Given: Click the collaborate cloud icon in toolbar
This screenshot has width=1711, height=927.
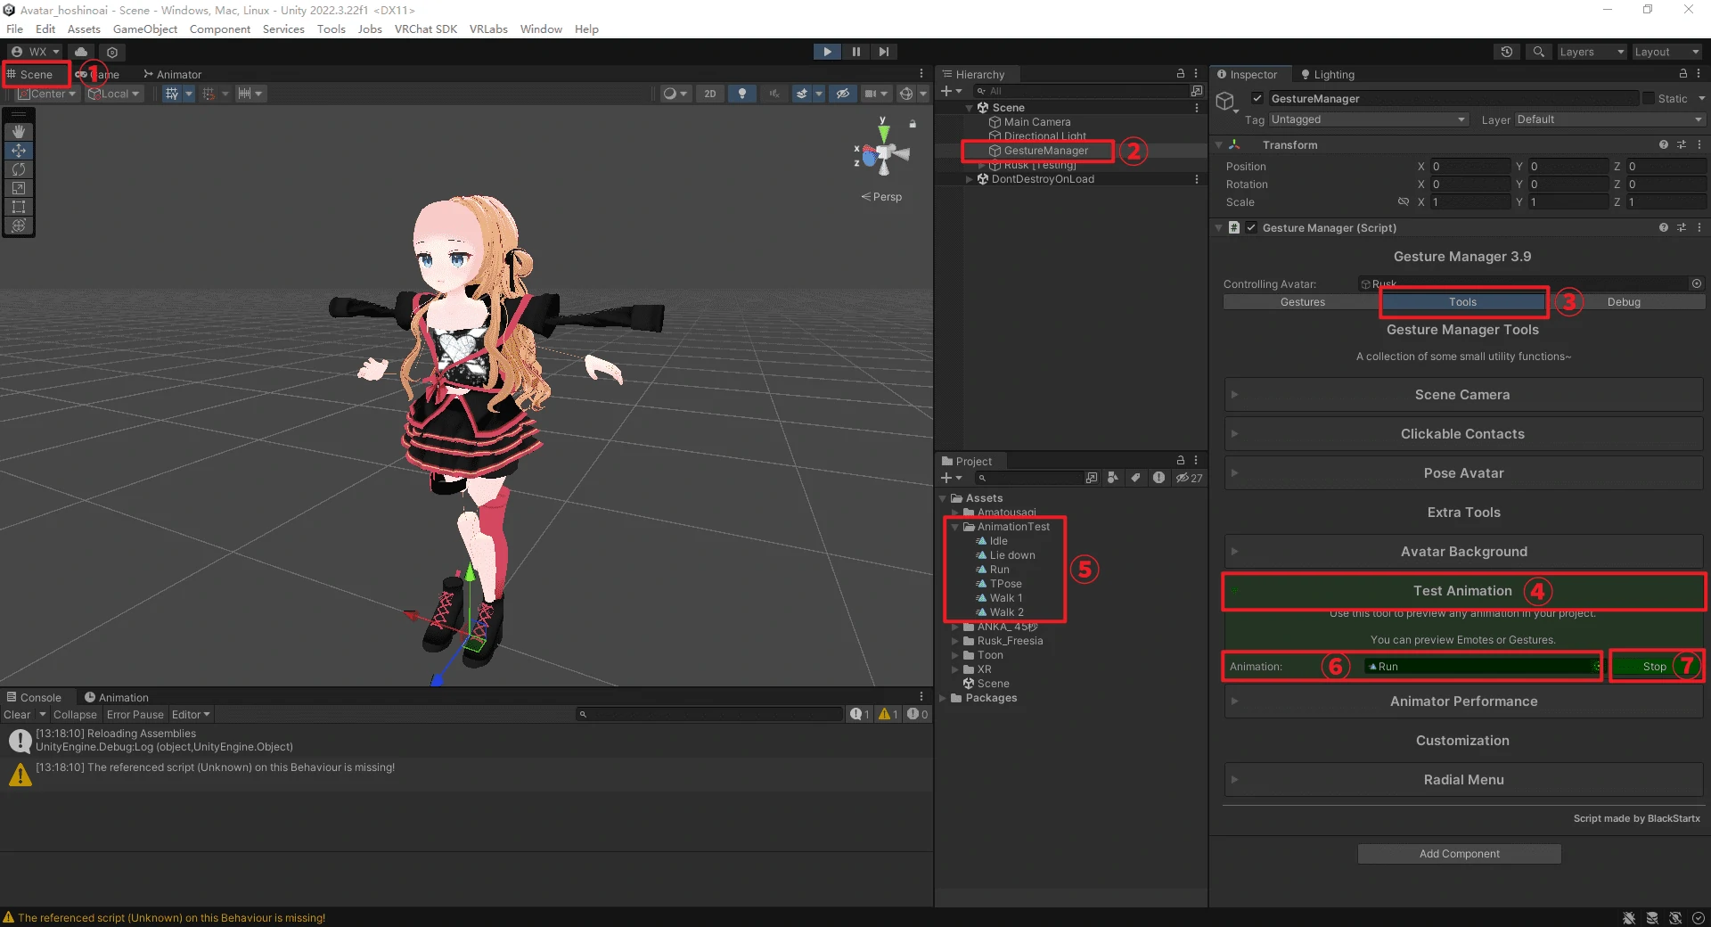Looking at the screenshot, I should coord(81,51).
